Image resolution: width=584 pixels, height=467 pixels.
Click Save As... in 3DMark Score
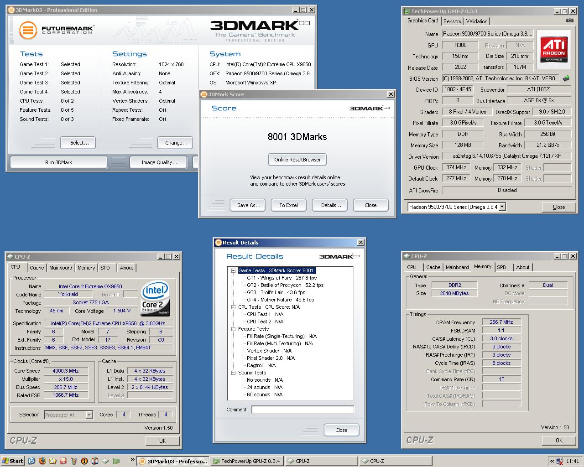(x=249, y=205)
